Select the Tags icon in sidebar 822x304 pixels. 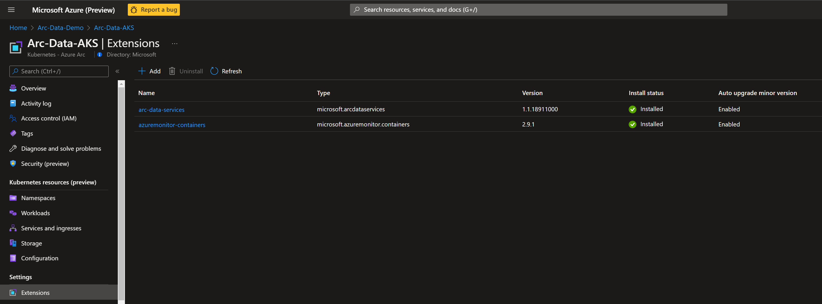[x=13, y=133]
